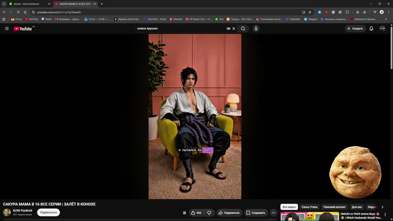Image resolution: width=393 pixels, height=221 pixels.
Task: Go back in browser history
Action: pyautogui.click(x=4, y=12)
